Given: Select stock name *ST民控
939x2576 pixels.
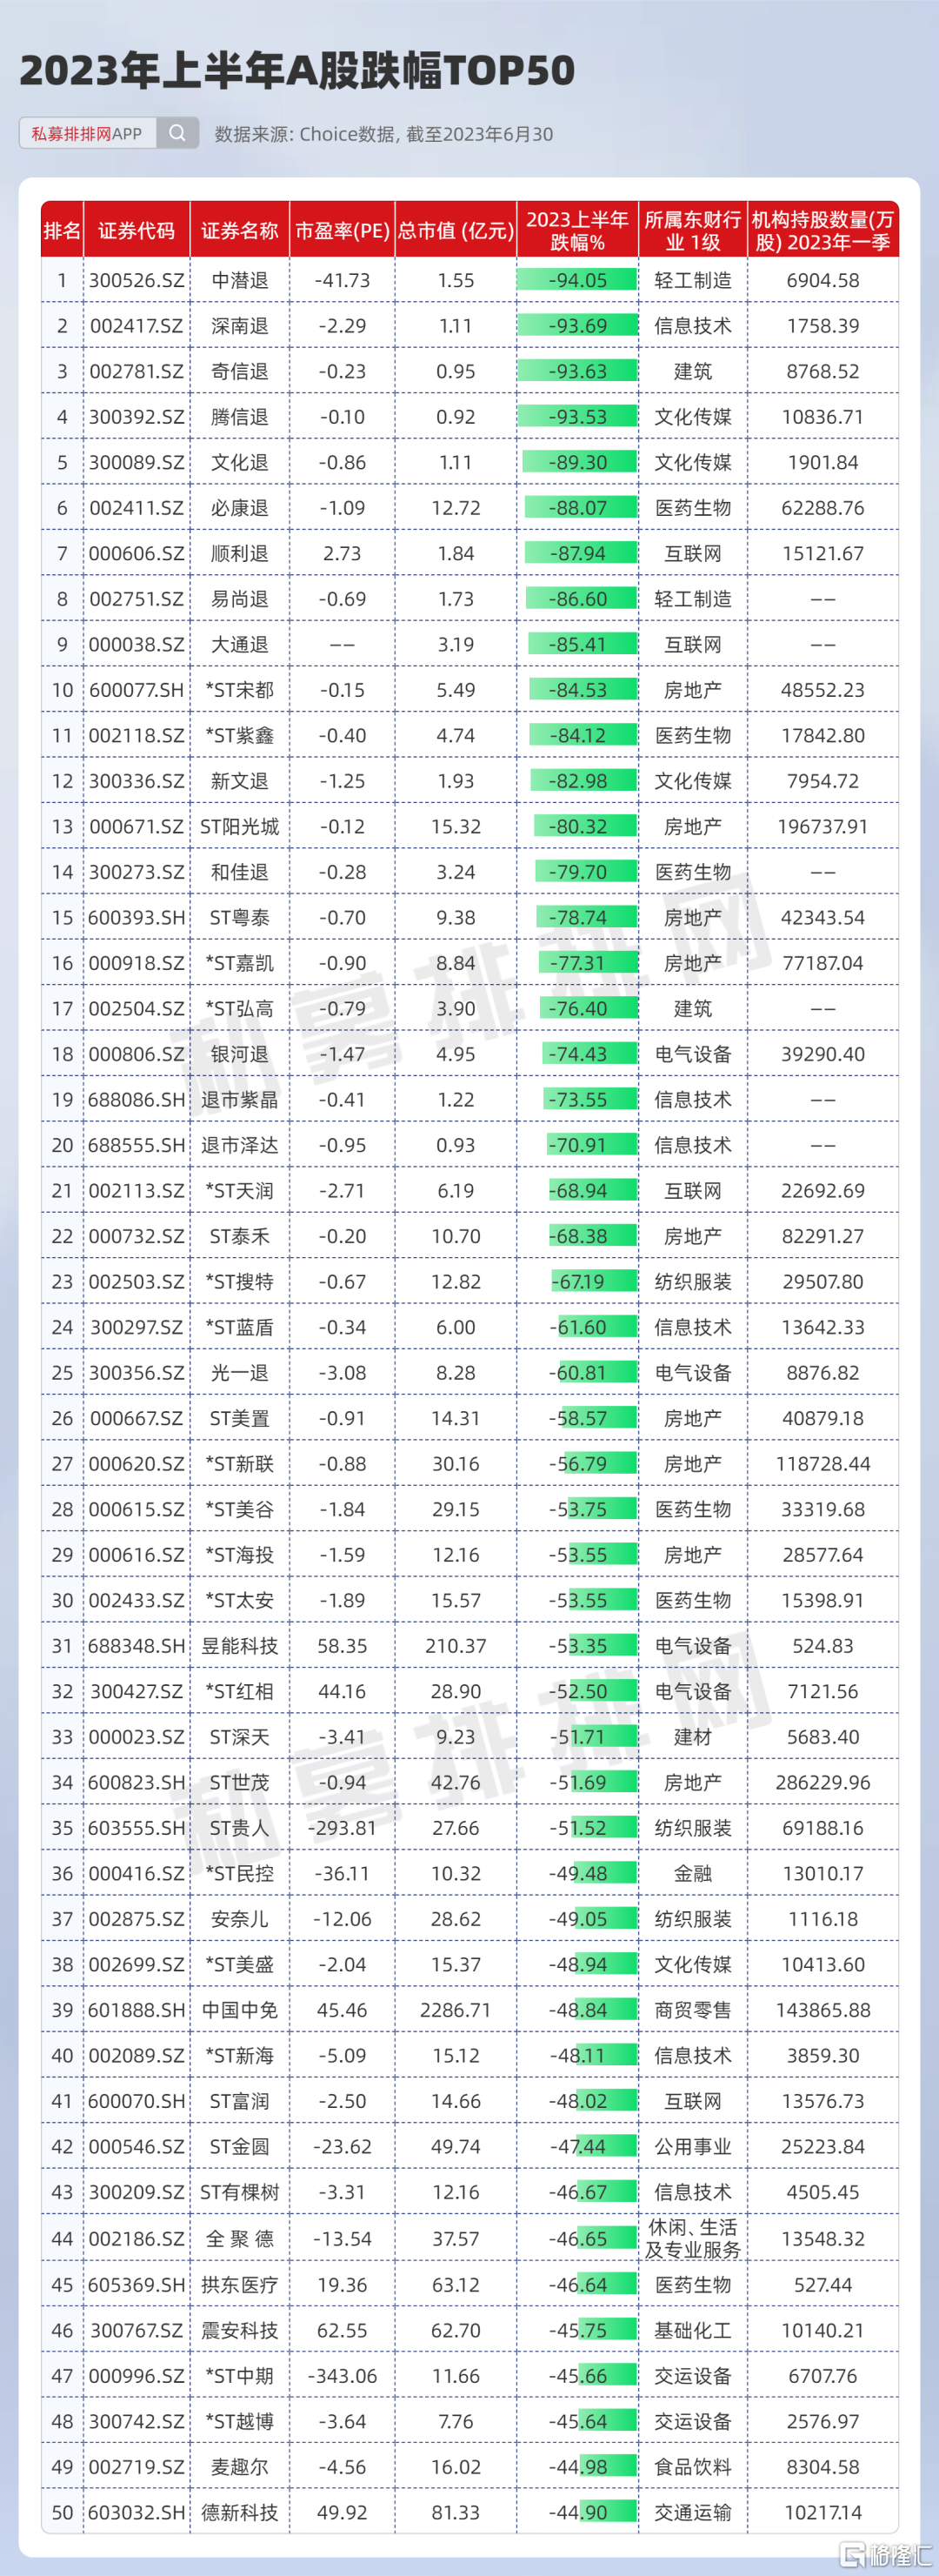Looking at the screenshot, I should [240, 1872].
